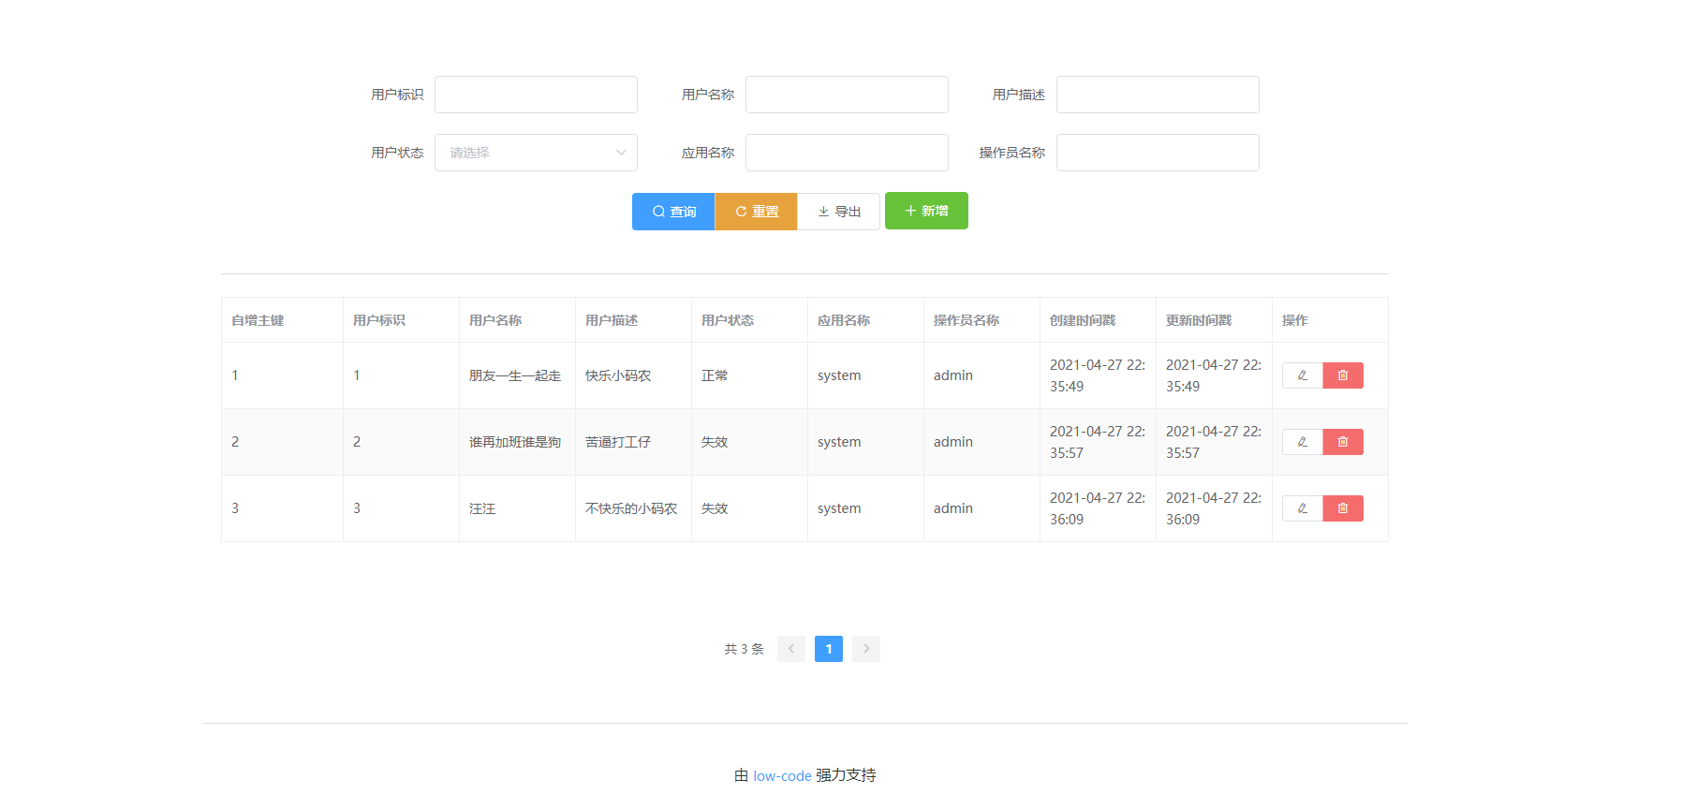Delete the row for 朋友一生一起走

point(1343,375)
